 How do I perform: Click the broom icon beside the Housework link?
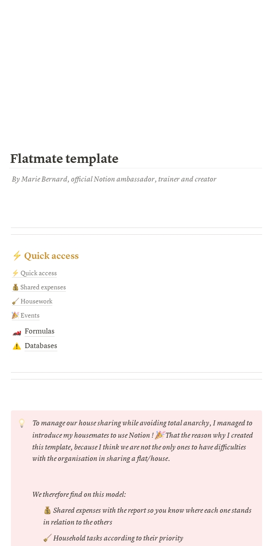tap(15, 301)
